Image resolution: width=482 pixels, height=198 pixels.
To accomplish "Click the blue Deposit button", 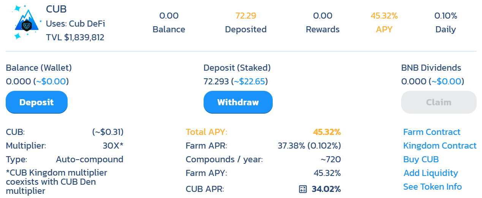I will [x=36, y=102].
